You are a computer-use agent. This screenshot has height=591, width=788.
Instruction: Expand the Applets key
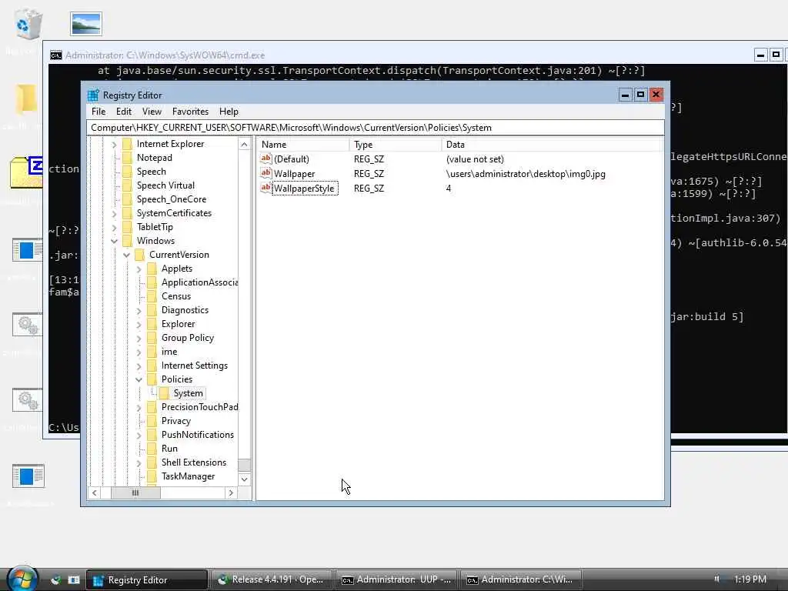click(x=139, y=269)
